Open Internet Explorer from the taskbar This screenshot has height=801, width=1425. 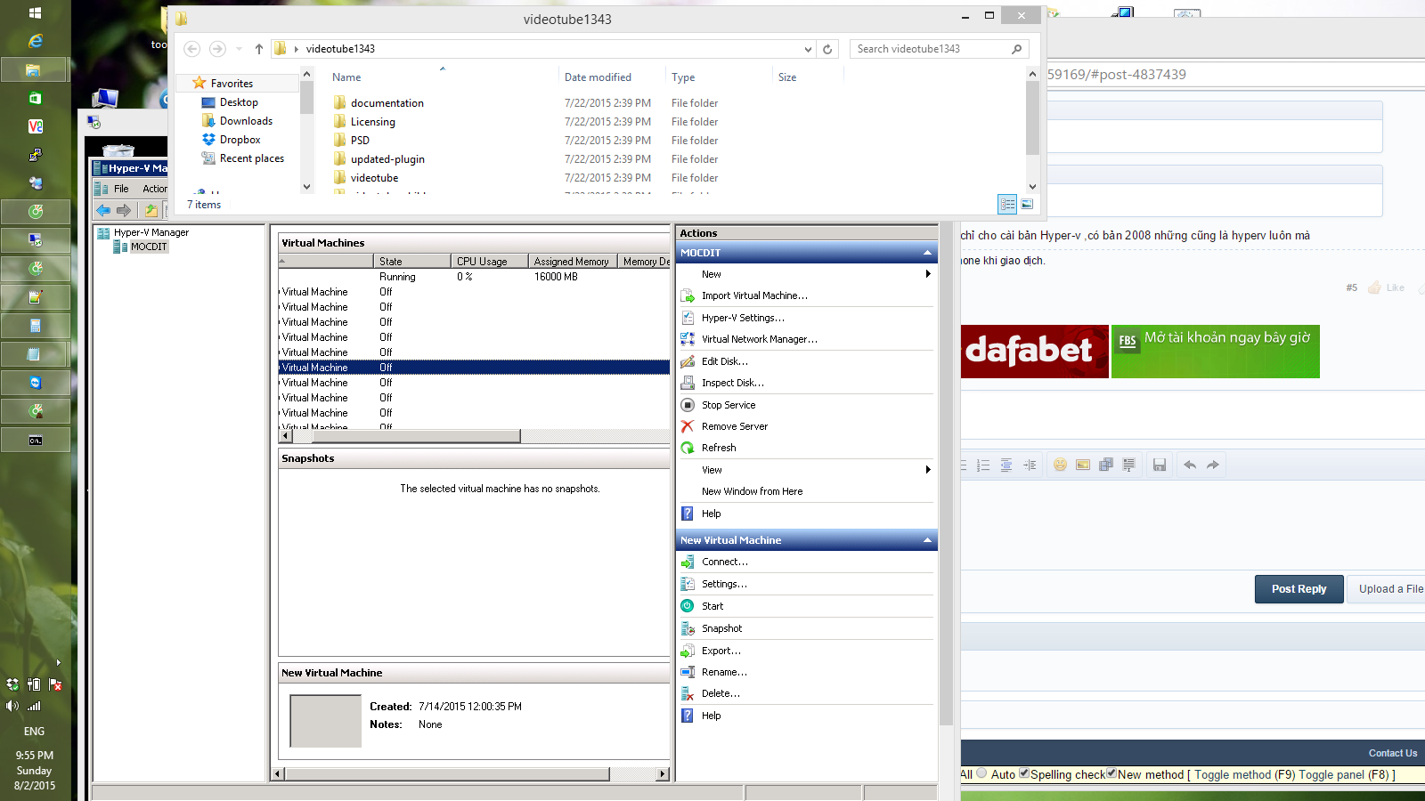35,41
